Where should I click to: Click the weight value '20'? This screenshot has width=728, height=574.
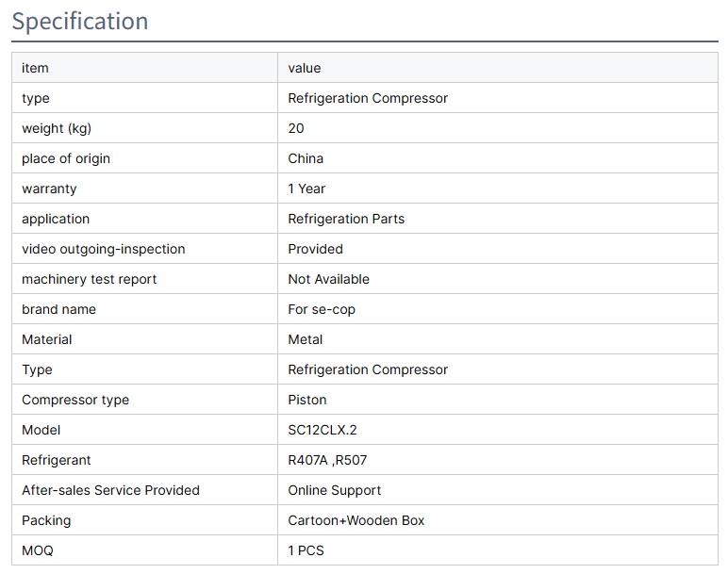(296, 128)
